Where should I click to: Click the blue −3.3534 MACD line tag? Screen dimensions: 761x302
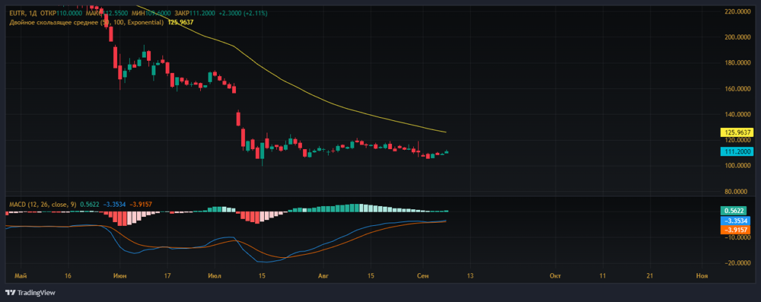point(737,221)
